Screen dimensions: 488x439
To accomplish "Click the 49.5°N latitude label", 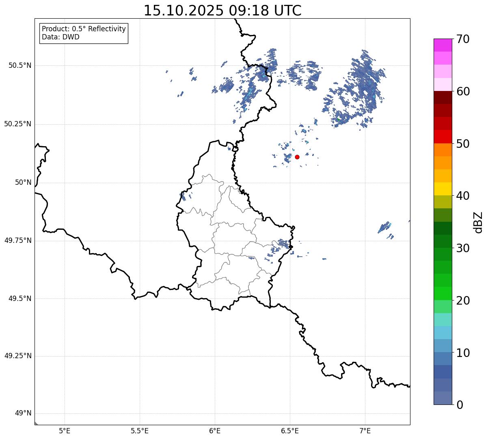I will point(20,298).
